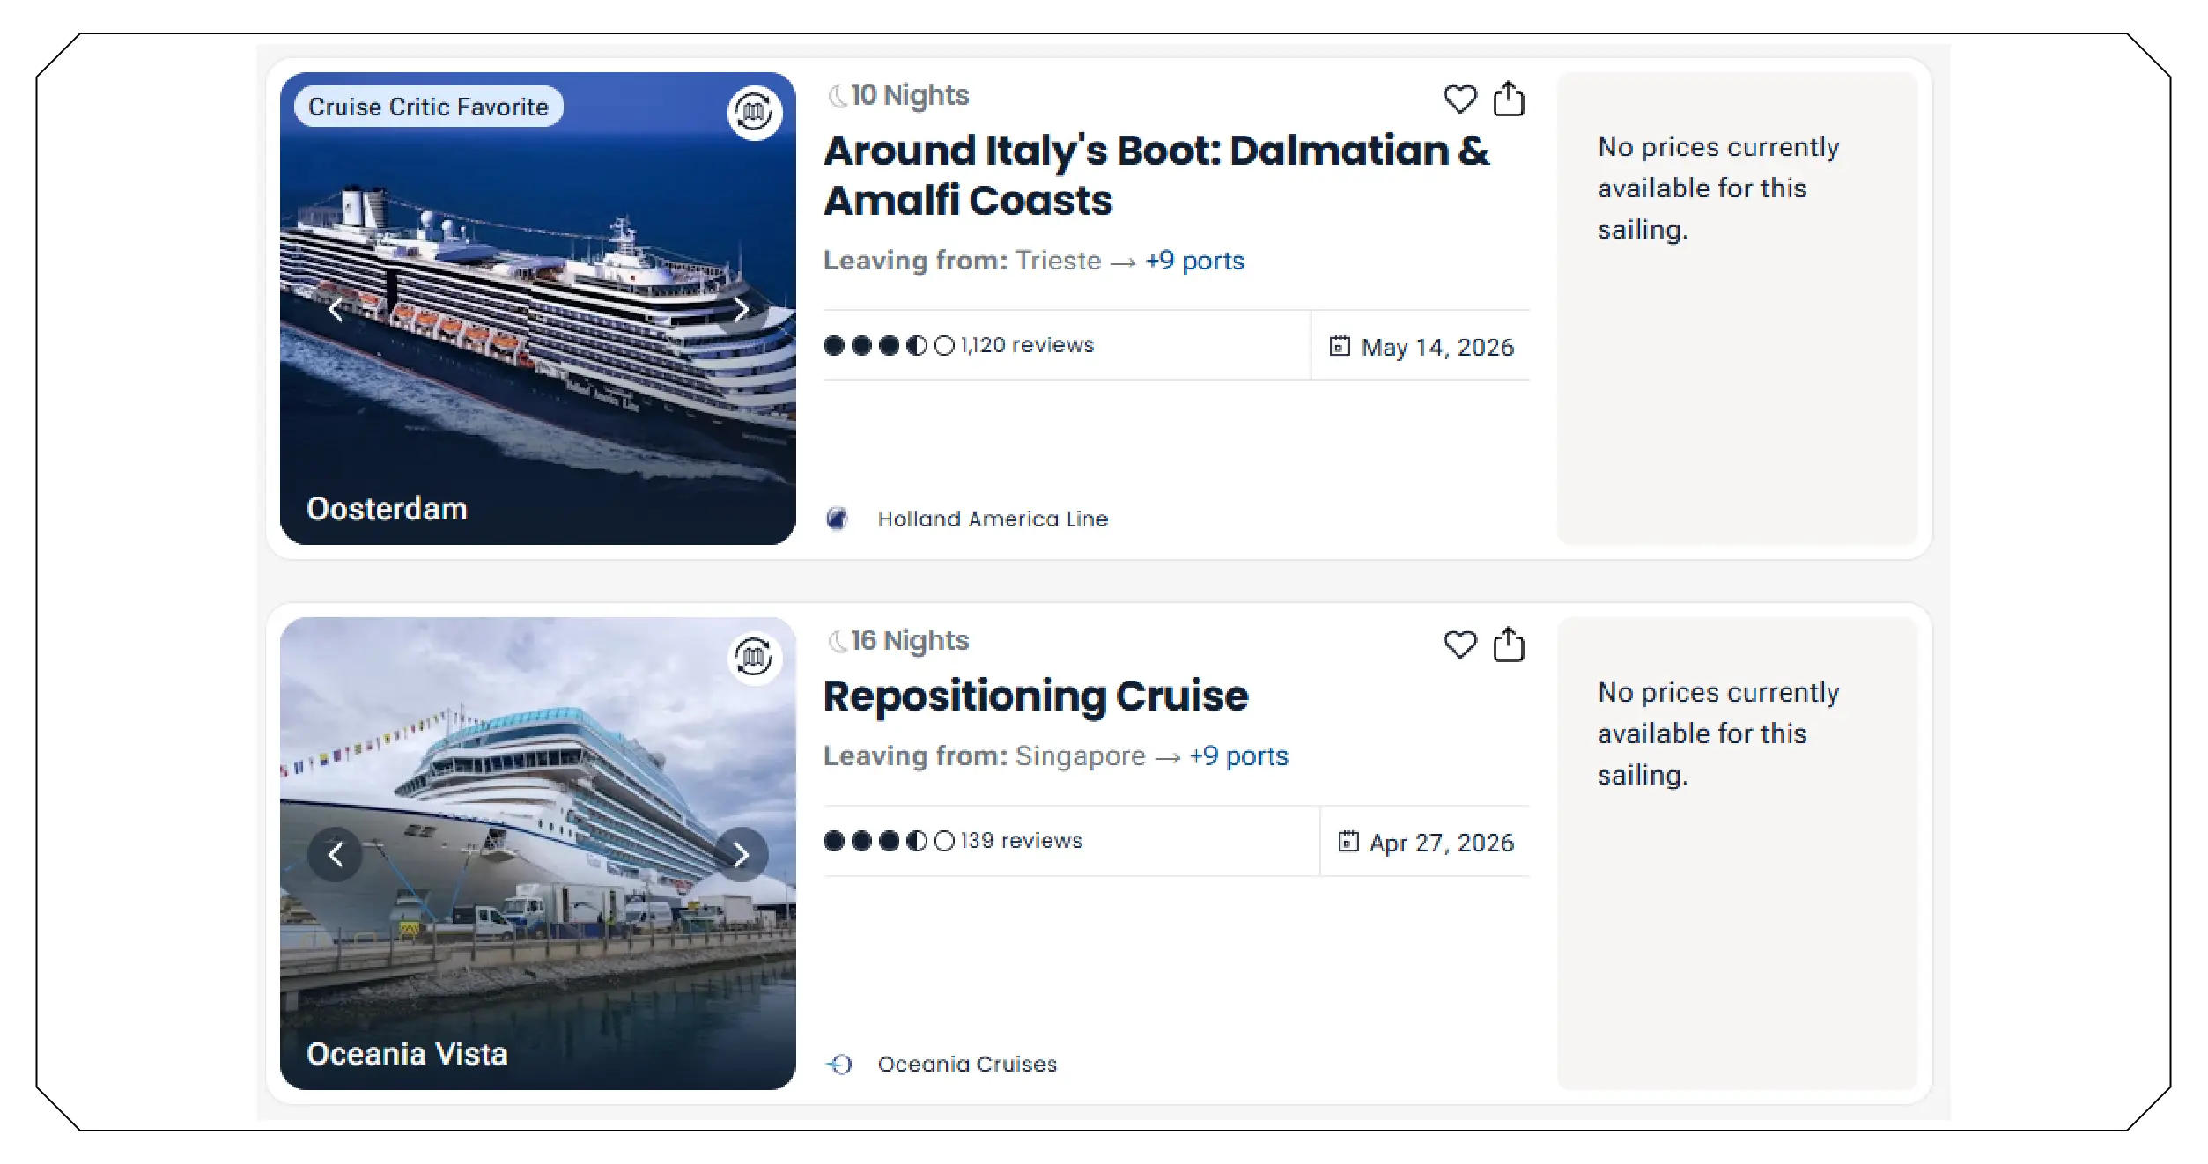Advance the Oosterdam photo carousel forward

point(740,308)
